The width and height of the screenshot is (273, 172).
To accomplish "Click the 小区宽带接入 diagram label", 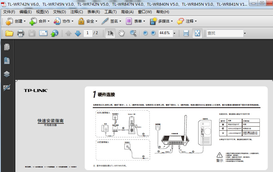I will (103, 142).
